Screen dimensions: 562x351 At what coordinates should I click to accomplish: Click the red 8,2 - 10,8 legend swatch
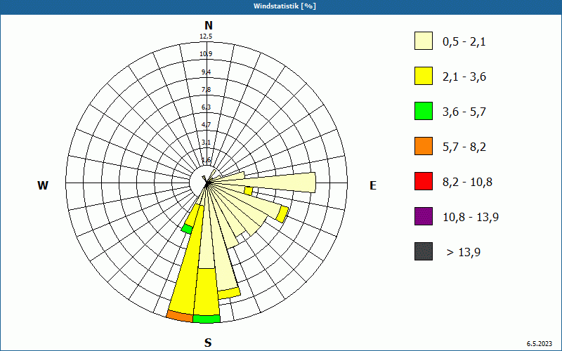(x=424, y=181)
